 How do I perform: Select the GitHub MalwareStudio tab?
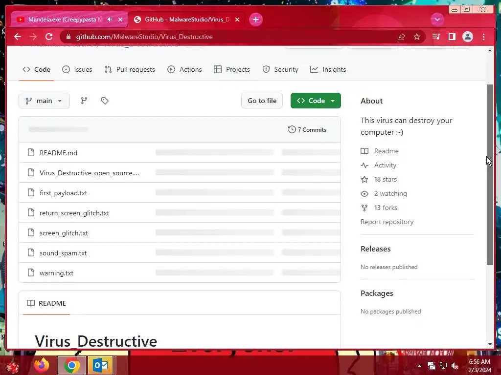pyautogui.click(x=186, y=20)
